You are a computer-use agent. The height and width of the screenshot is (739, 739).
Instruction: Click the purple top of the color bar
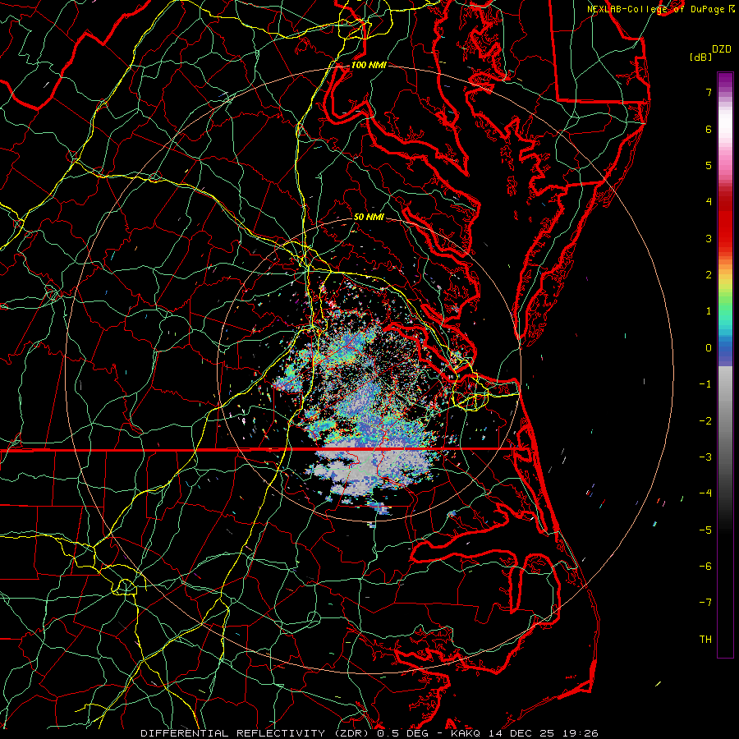(725, 81)
